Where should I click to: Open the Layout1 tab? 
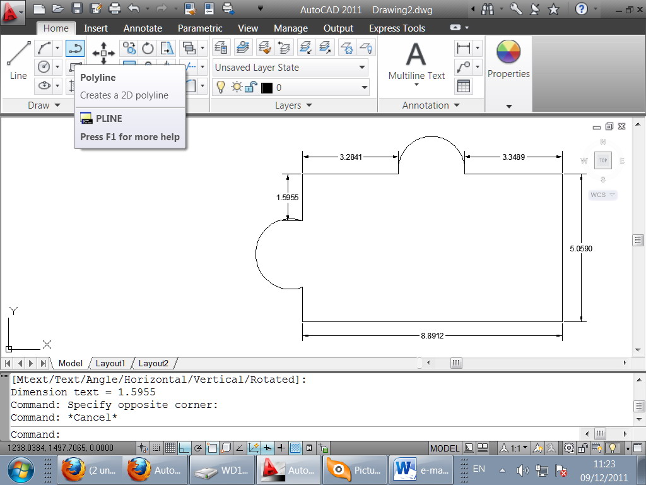click(x=110, y=363)
